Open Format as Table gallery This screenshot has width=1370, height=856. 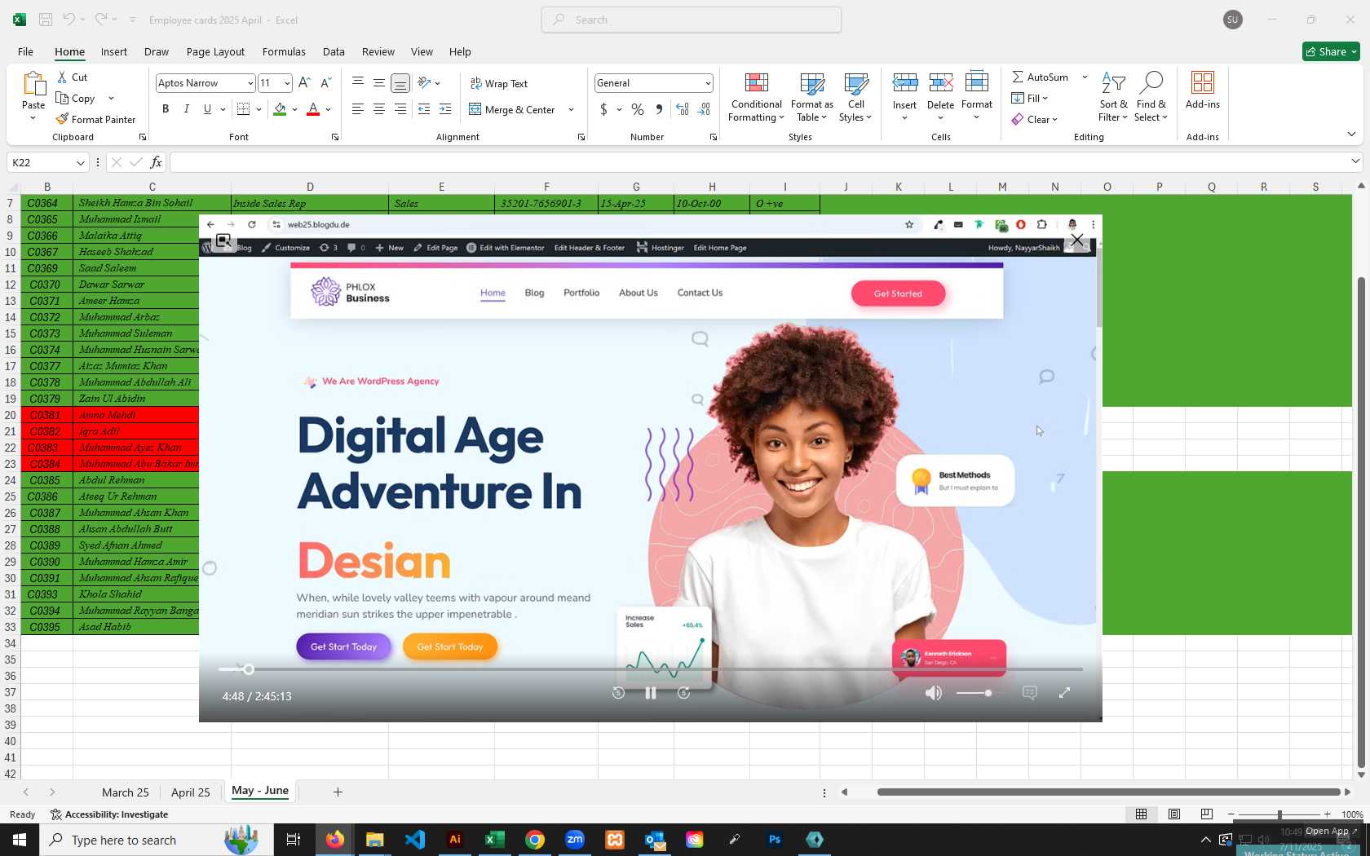coord(811,97)
